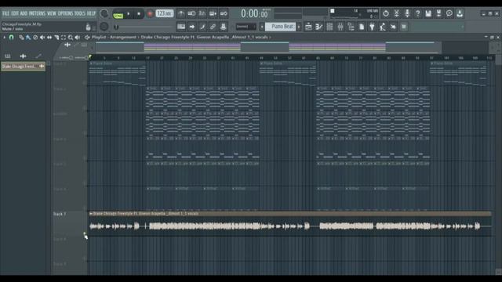Toggle typing keyboard to piano icon
This screenshot has width=502, height=282.
[181, 27]
